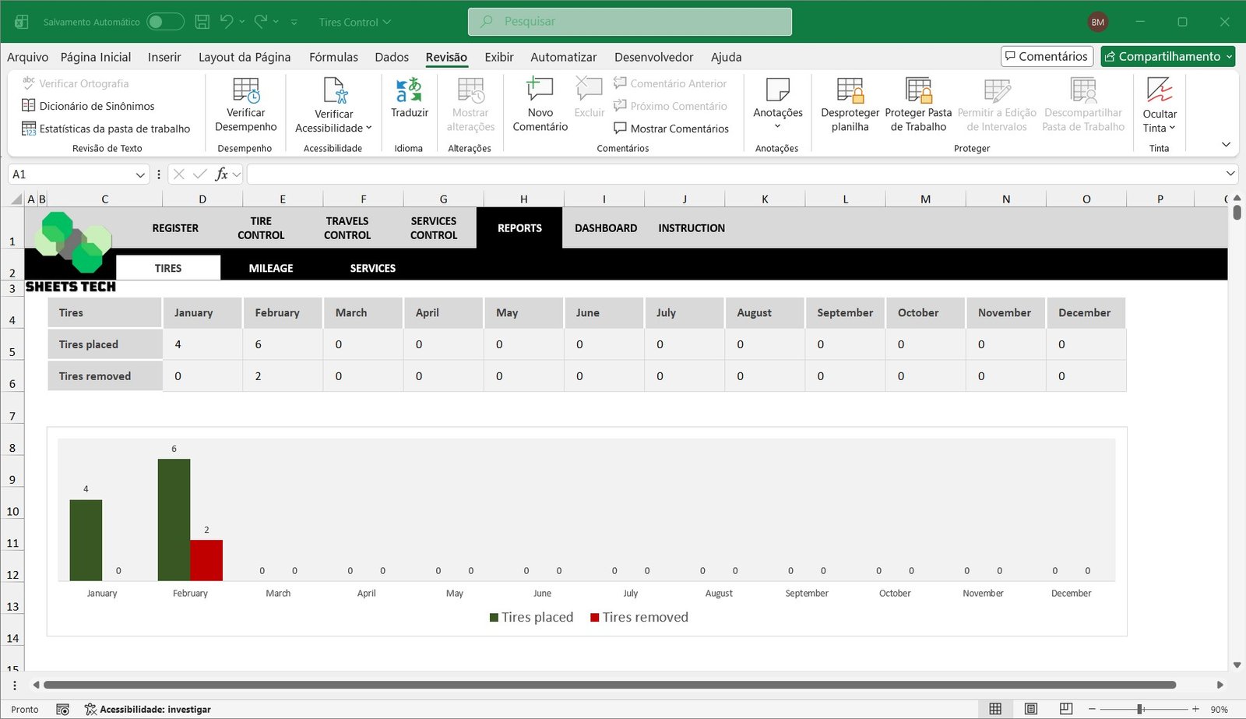This screenshot has height=719, width=1246.
Task: Click Proteger Pasta de Trabalho icon
Action: pyautogui.click(x=918, y=91)
